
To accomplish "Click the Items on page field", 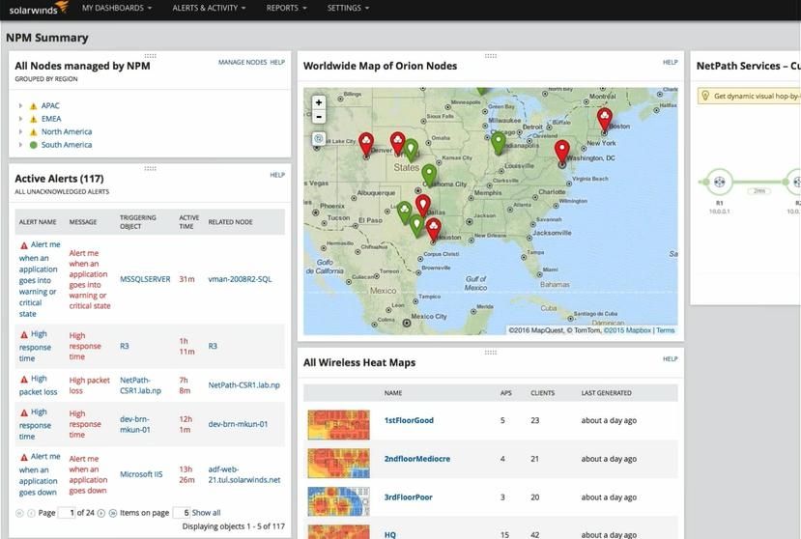I will coord(182,512).
